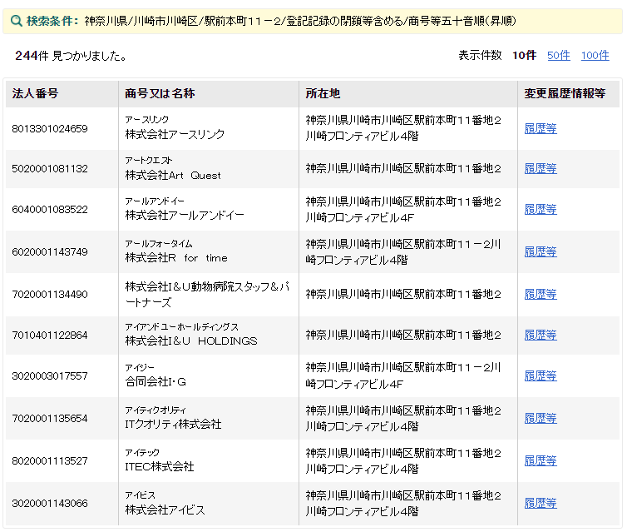Select corporate number 7010401122864
627x532 pixels.
[x=50, y=335]
